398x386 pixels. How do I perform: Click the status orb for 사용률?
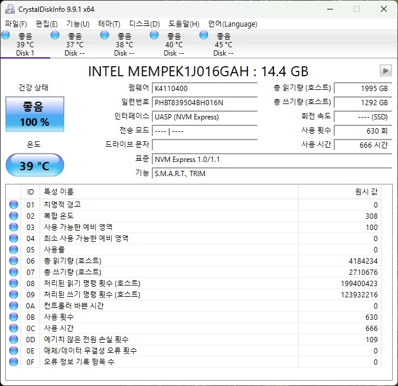pos(14,249)
